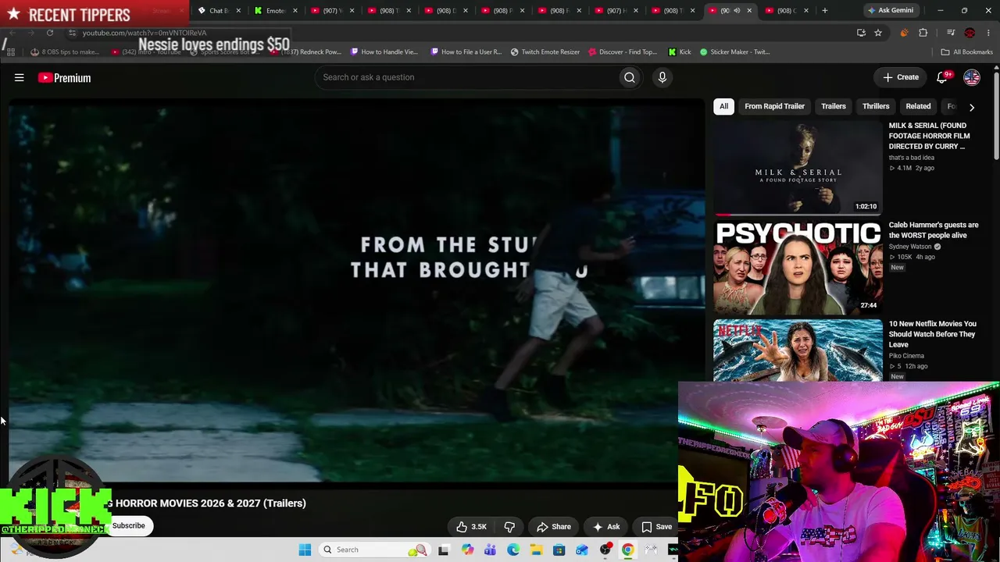Start voice search with the microphone
Image resolution: width=1000 pixels, height=562 pixels.
(662, 77)
